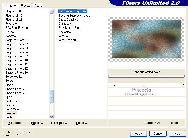Select Special Effects 2 category
This screenshot has height=138, width=188.
pyautogui.click(x=16, y=93)
